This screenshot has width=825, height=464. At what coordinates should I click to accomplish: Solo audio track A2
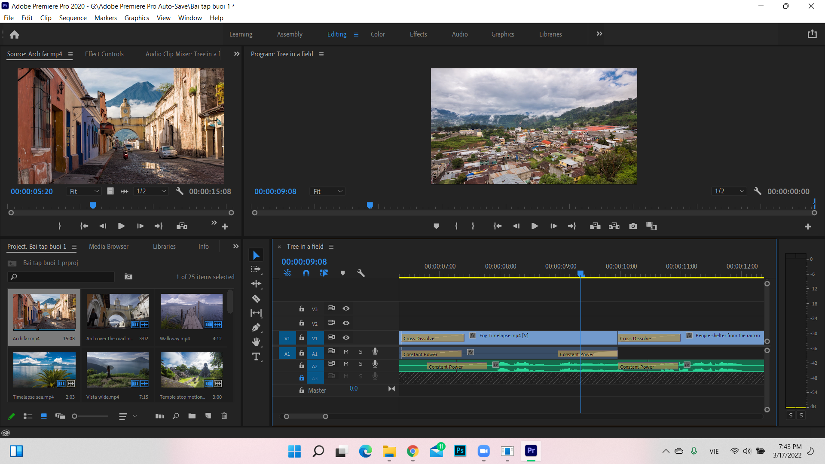(x=361, y=364)
